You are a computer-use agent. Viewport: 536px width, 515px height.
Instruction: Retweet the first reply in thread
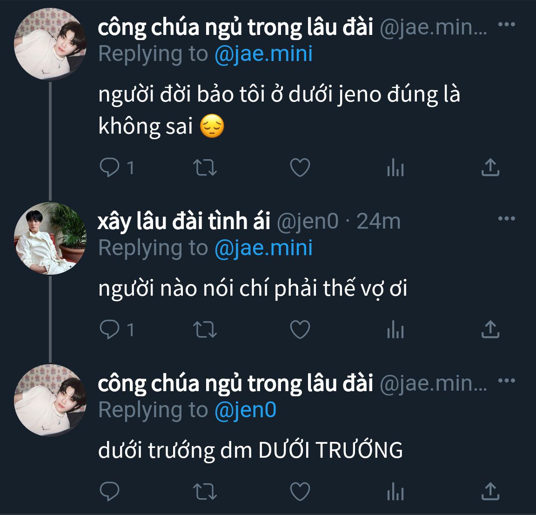[x=205, y=168]
